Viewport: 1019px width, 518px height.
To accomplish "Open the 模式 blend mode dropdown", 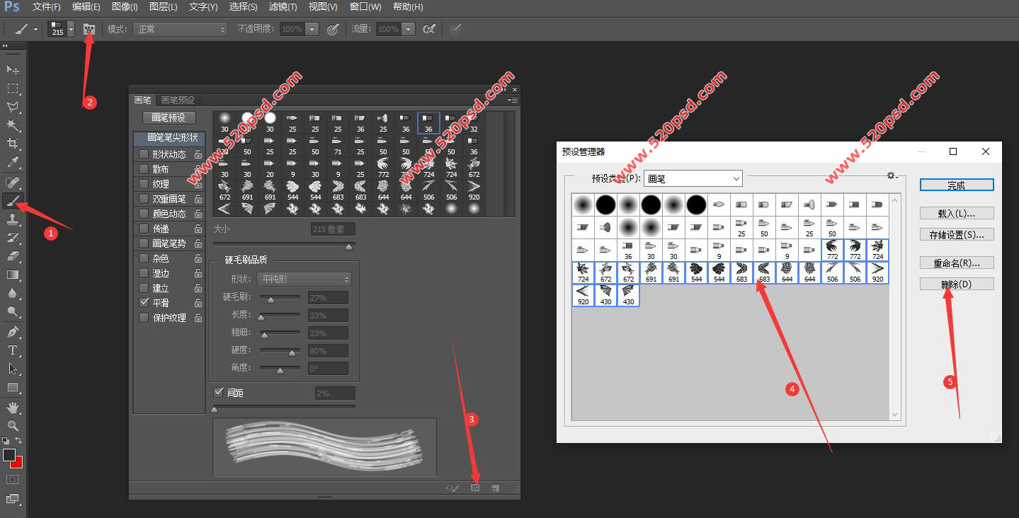I will tap(181, 29).
